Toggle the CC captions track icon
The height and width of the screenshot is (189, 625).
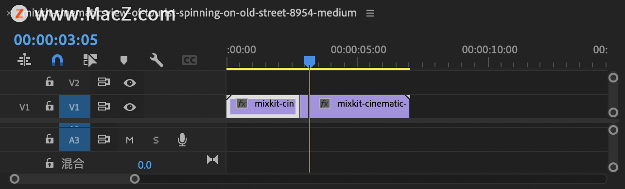point(190,60)
